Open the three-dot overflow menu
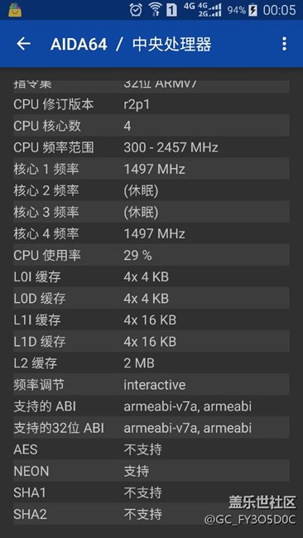 (x=284, y=44)
